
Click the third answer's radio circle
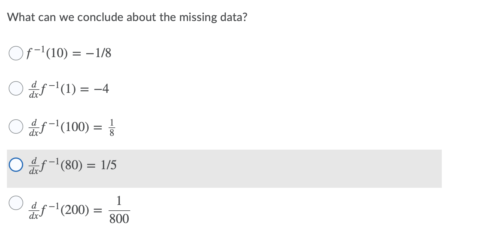(17, 127)
